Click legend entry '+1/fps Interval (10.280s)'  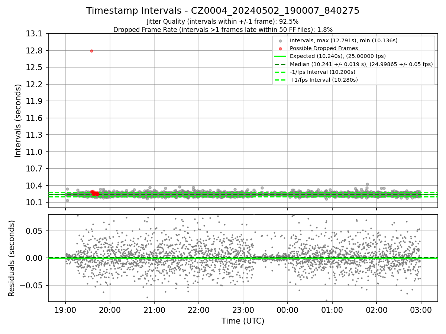click(x=324, y=79)
